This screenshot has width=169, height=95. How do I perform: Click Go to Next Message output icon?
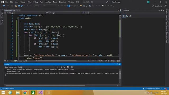click(x=64, y=67)
